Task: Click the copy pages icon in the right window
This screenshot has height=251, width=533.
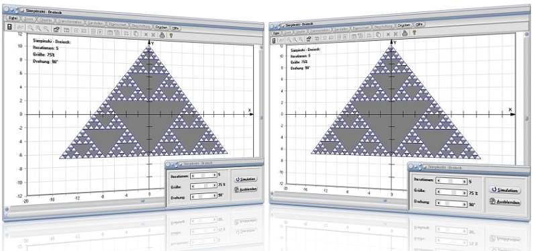Action: pyautogui.click(x=378, y=35)
